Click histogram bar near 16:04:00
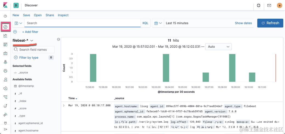This screenshot has width=285, height=134. pos(166,68)
